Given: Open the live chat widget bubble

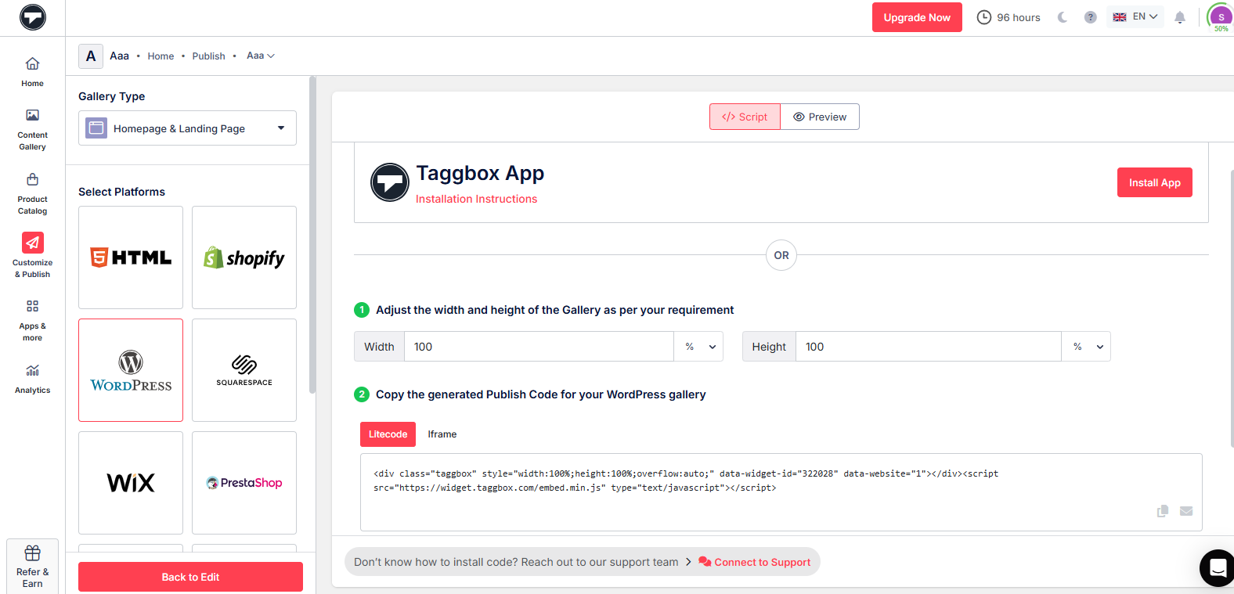Looking at the screenshot, I should pyautogui.click(x=1217, y=567).
